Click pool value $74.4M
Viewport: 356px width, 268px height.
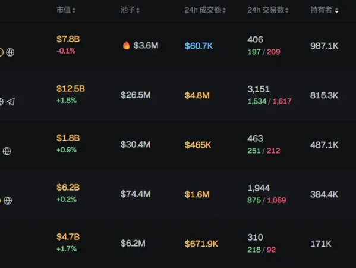tap(136, 194)
